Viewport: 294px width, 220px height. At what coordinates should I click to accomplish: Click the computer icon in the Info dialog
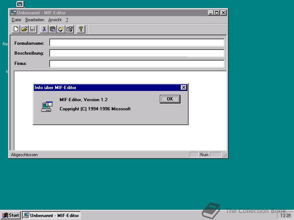47,107
